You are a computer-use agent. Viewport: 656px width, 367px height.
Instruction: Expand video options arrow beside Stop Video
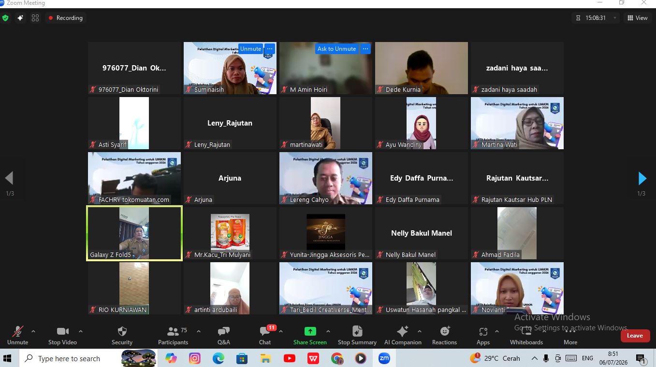pos(81,331)
